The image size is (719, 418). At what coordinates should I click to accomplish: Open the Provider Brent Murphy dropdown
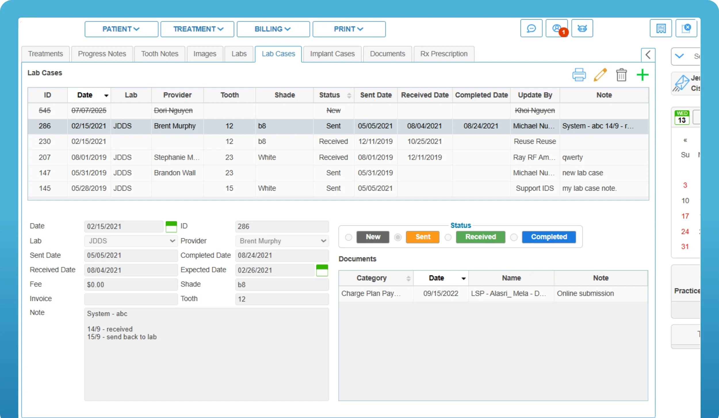[x=282, y=241]
